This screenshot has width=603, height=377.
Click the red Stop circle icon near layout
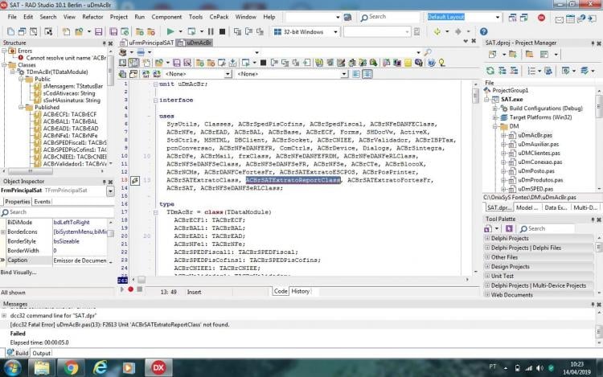[x=541, y=18]
